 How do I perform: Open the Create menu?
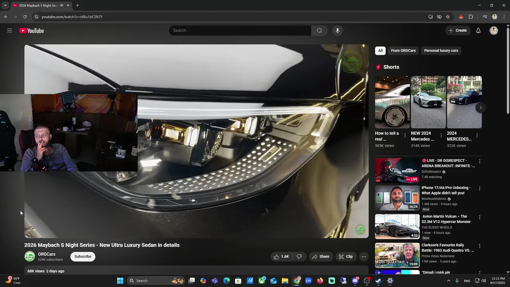458,31
